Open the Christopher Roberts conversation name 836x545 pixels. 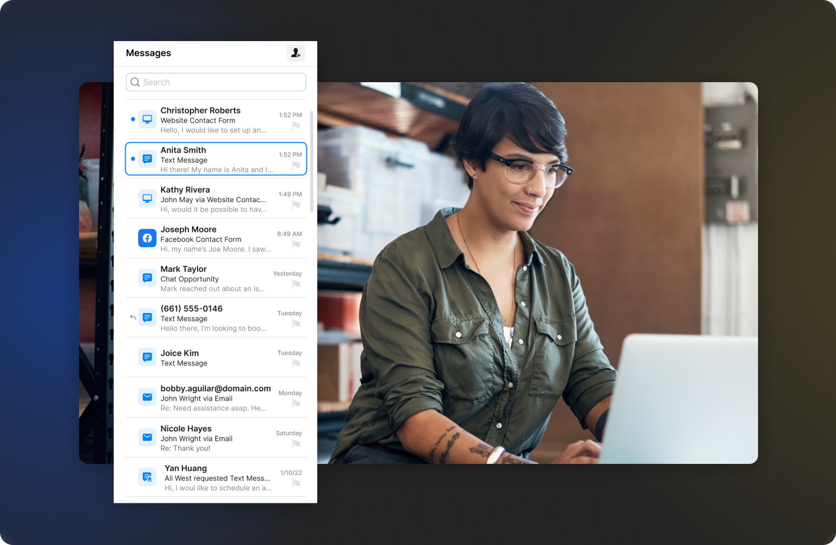pos(200,110)
